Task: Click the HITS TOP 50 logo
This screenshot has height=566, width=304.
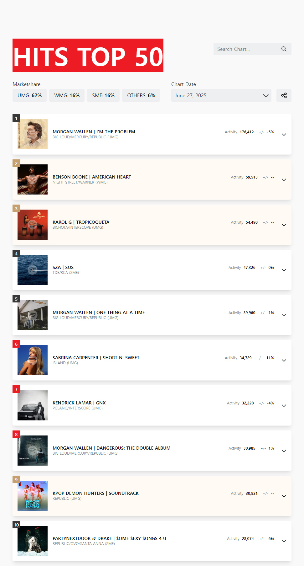Action: coord(88,55)
